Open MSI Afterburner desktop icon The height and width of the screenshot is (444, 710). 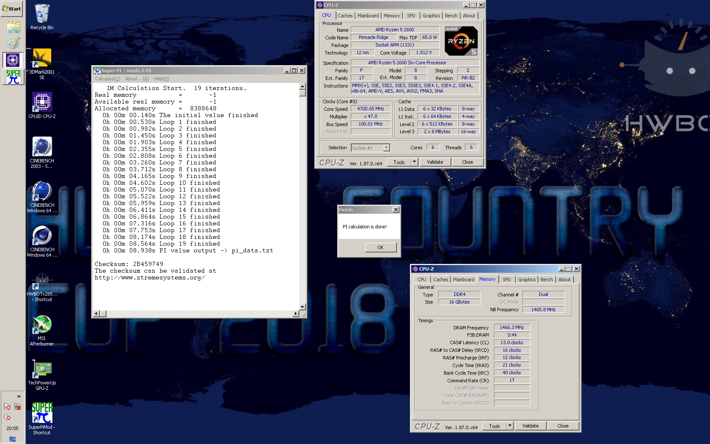coord(42,330)
